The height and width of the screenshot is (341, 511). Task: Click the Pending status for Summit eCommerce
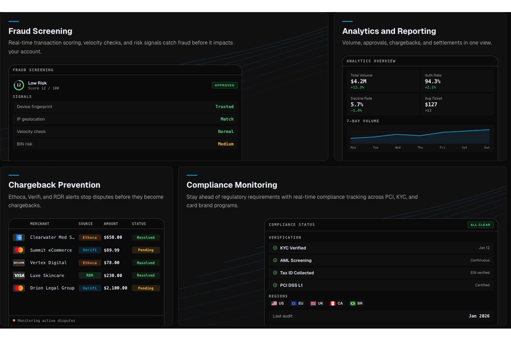click(146, 250)
